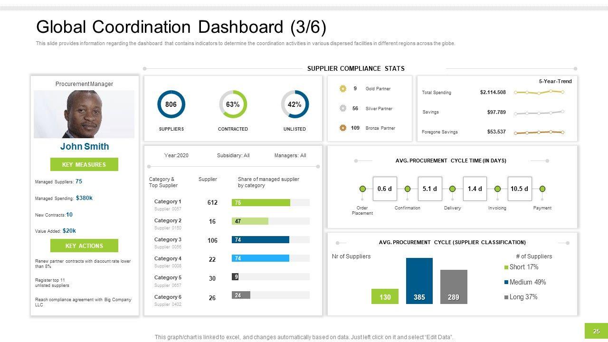The image size is (608, 342).
Task: Select the 63% Contracted donut chart
Action: point(233,104)
